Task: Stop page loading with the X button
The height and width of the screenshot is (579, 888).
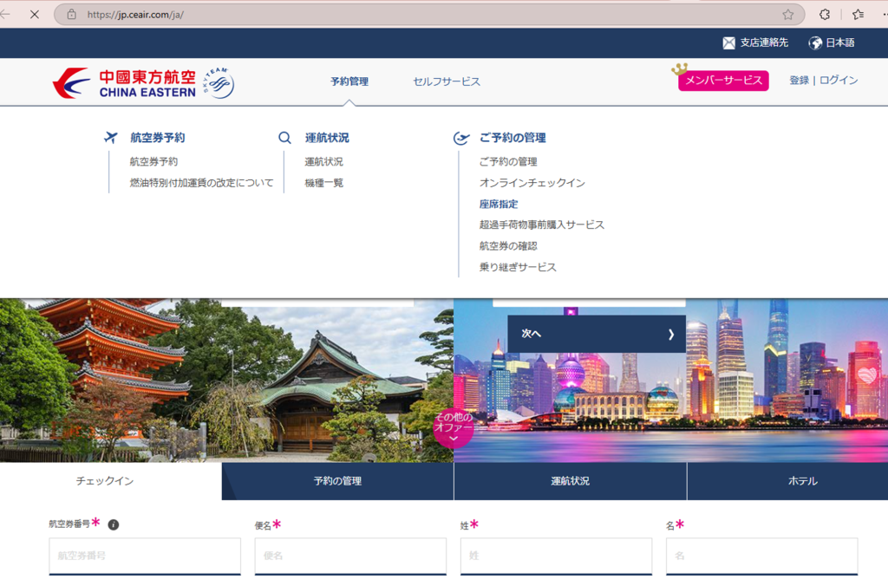Action: 34,15
